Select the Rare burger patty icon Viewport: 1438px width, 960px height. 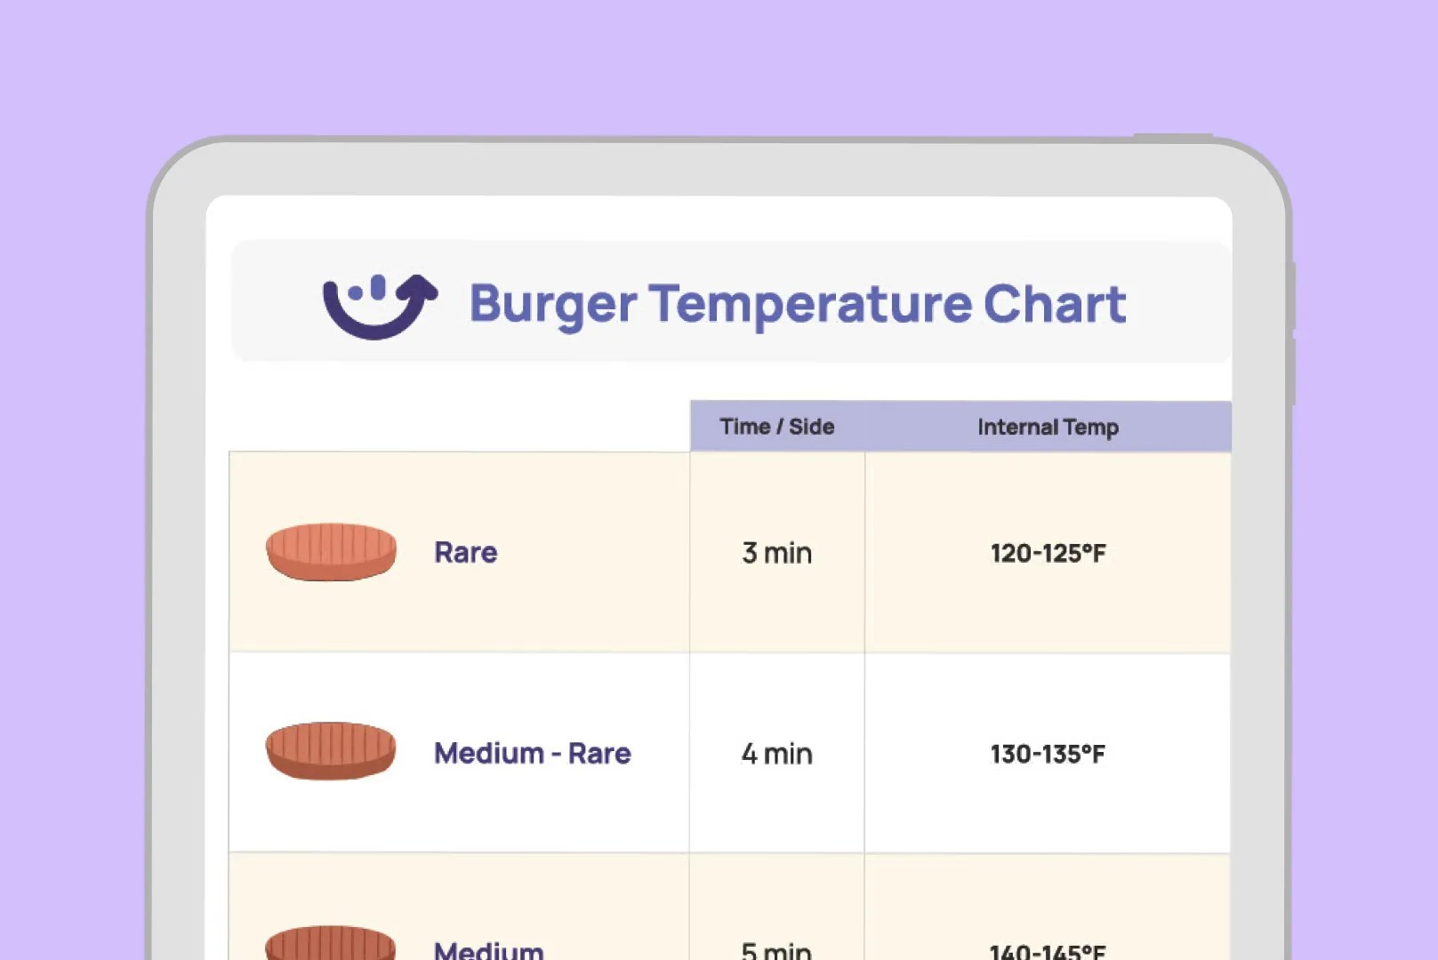tap(331, 552)
